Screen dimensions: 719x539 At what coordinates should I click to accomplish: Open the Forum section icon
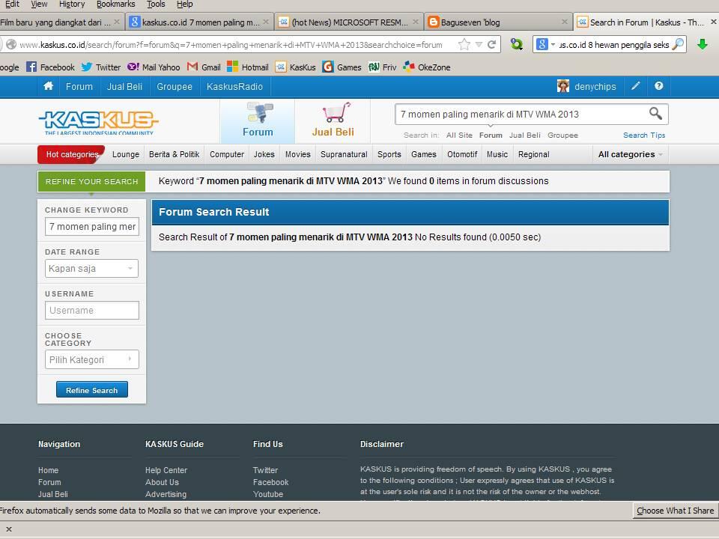point(259,113)
